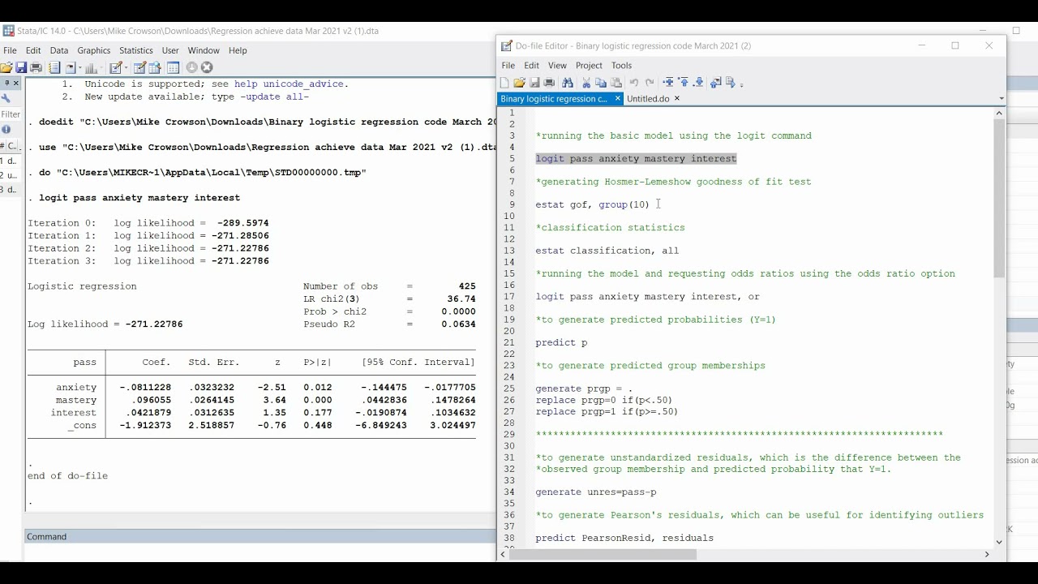The image size is (1038, 584).
Task: Open Project menu in Do-file Editor
Action: click(589, 66)
